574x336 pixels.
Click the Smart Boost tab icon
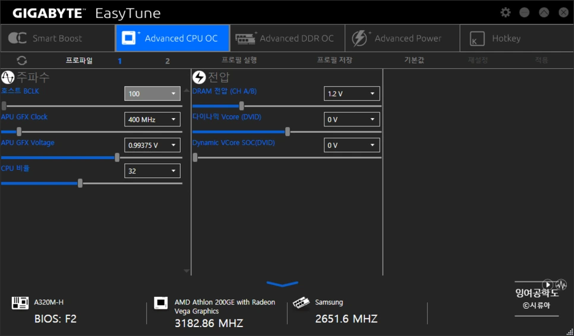[x=17, y=38]
